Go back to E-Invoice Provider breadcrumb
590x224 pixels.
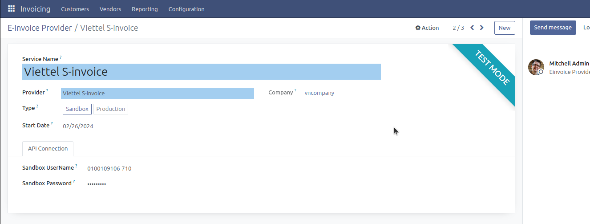(x=40, y=28)
